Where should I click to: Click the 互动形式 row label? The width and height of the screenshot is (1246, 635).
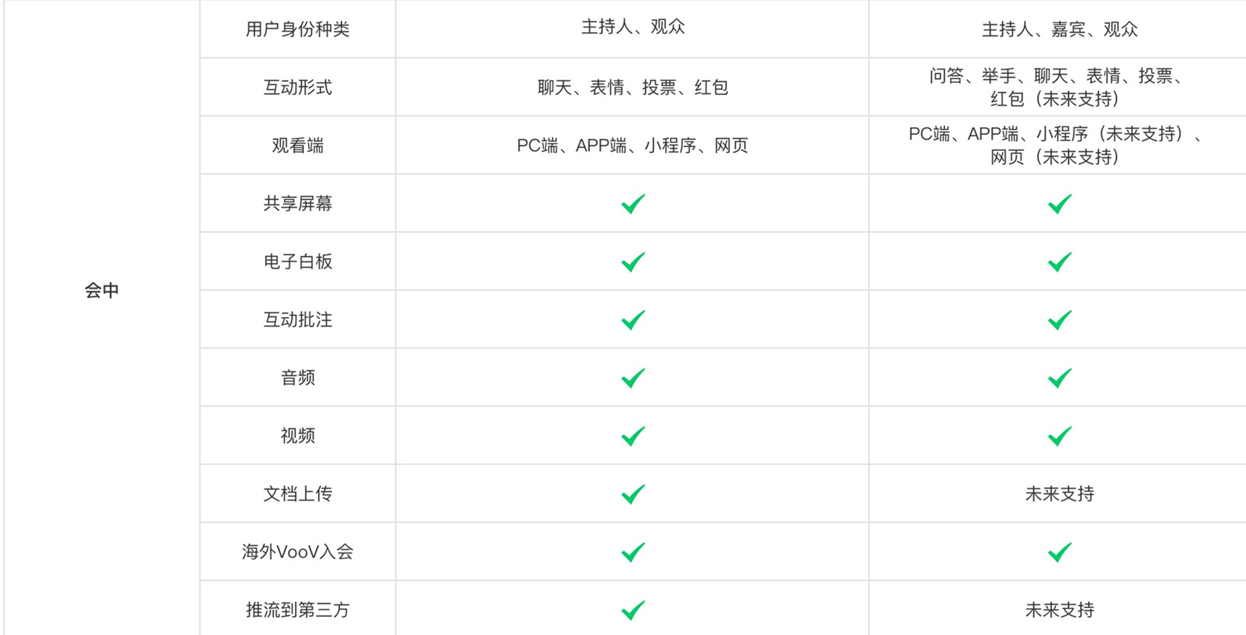298,87
